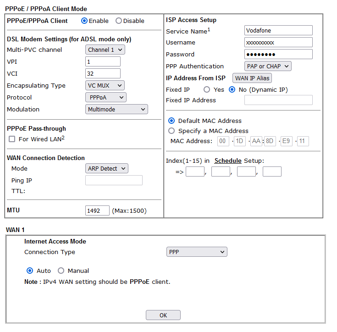Click the WAN IP Alias button
Image resolution: width=337 pixels, height=332 pixels.
[252, 78]
